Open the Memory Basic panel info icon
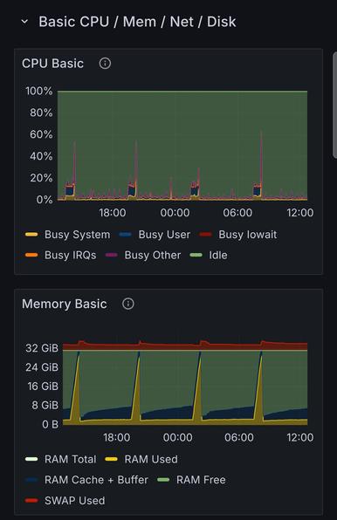Image resolution: width=337 pixels, height=520 pixels. click(x=128, y=304)
